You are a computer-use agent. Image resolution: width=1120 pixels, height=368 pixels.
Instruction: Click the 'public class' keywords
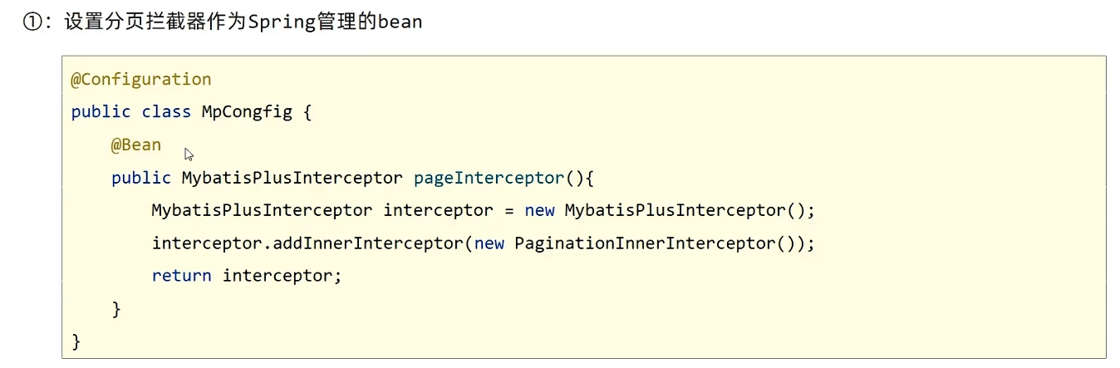pyautogui.click(x=131, y=112)
